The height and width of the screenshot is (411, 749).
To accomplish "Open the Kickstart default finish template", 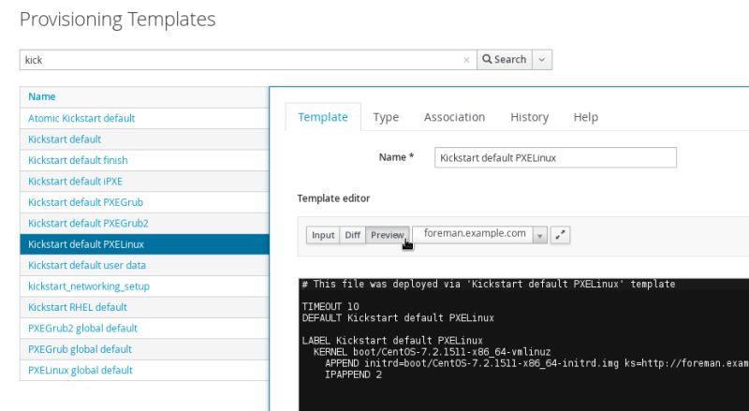I will 78,160.
